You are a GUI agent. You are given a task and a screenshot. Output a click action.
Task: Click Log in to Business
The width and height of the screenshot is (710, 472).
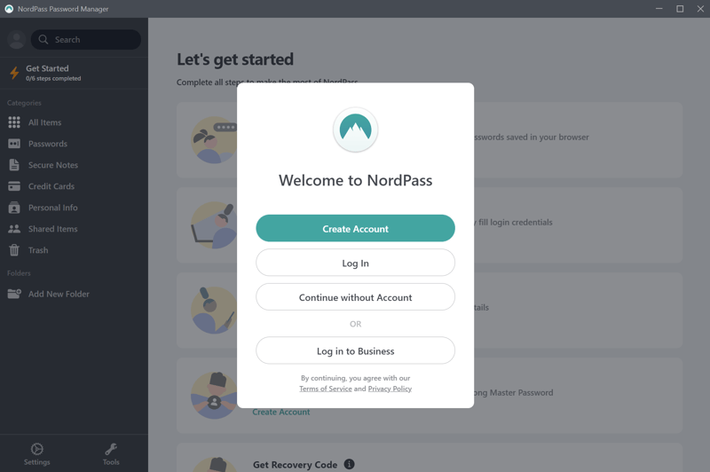click(355, 350)
